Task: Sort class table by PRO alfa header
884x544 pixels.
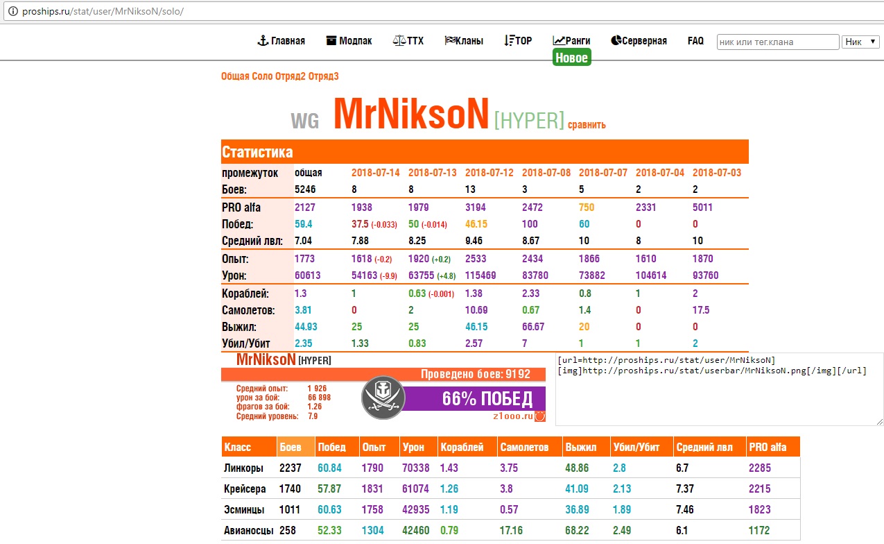Action: (773, 447)
